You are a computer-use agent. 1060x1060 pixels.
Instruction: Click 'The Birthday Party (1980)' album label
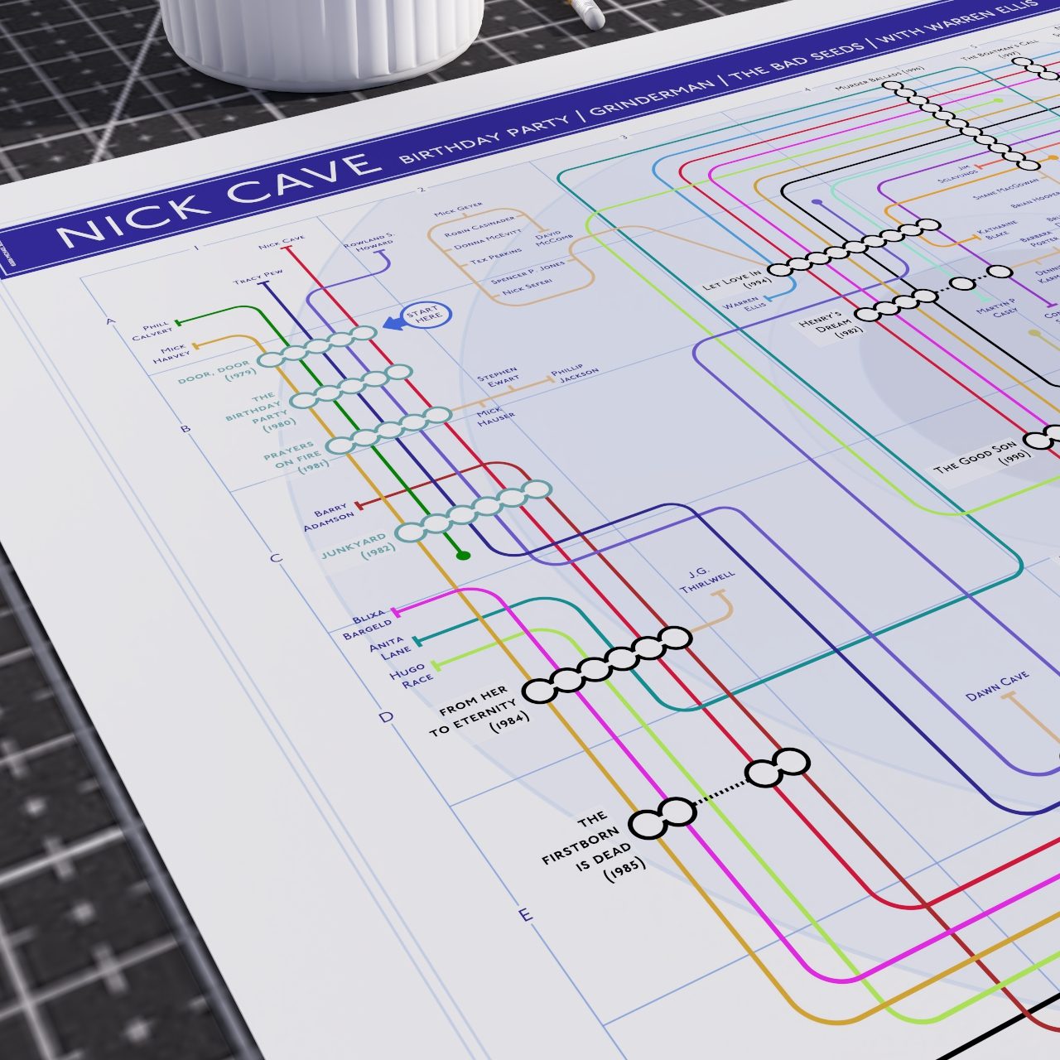[x=263, y=412]
